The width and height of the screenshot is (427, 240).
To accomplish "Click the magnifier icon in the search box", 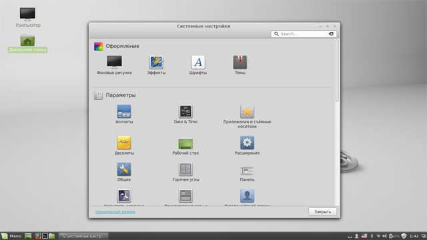I will tap(276, 34).
